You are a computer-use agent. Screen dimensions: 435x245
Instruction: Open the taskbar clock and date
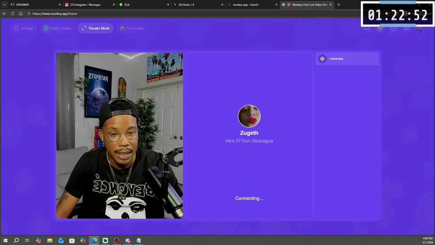tap(427, 241)
